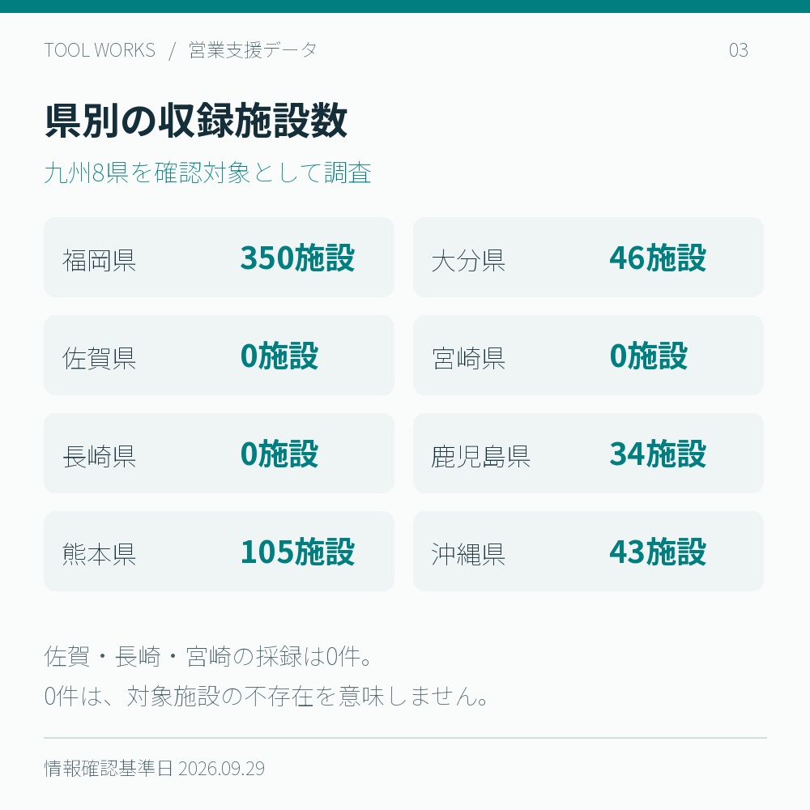Click the note 佐賀・長崎・宮崎の採録は0件。
Screen dimensions: 810x810
(208, 657)
